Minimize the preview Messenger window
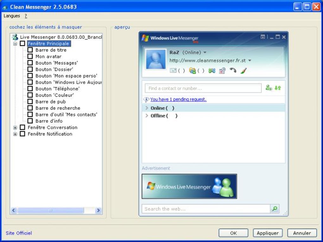Viewport: 323px width, 242px height. 271,37
